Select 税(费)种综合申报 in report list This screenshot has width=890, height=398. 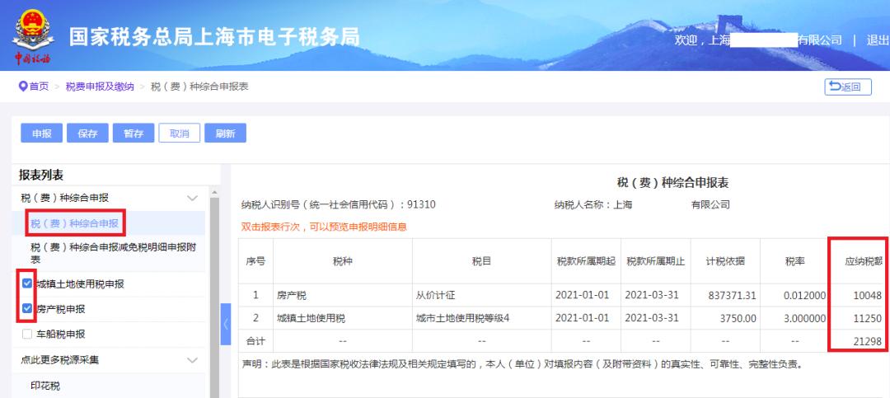(x=74, y=223)
